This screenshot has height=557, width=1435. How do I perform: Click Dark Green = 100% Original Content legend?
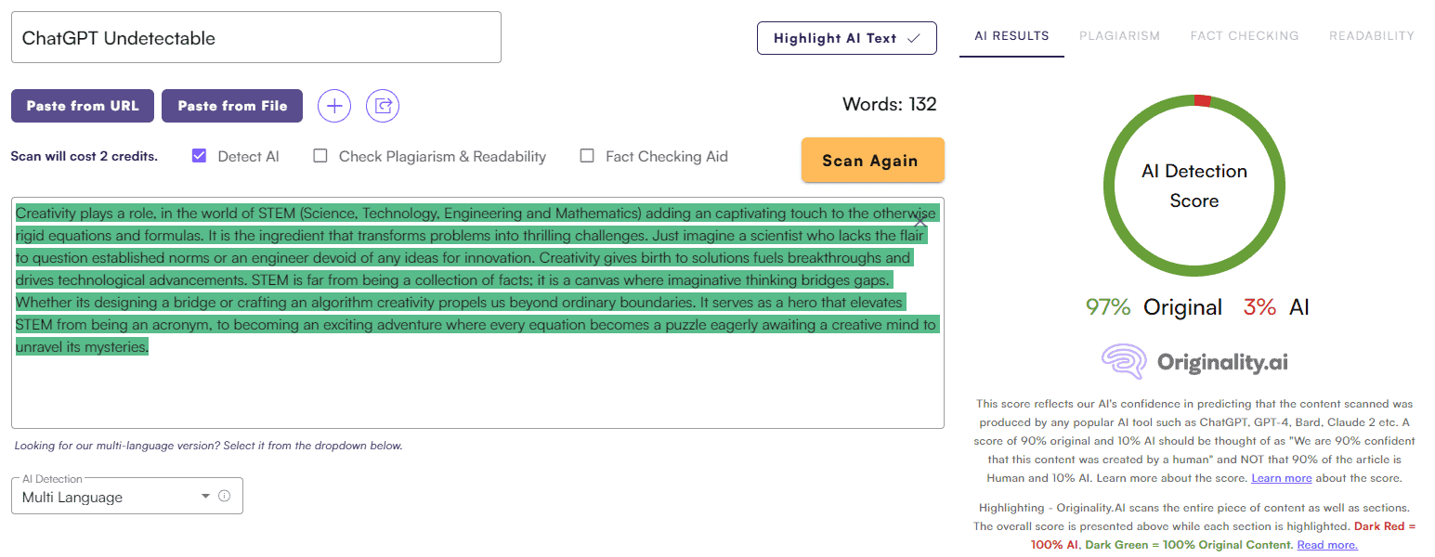[1189, 545]
